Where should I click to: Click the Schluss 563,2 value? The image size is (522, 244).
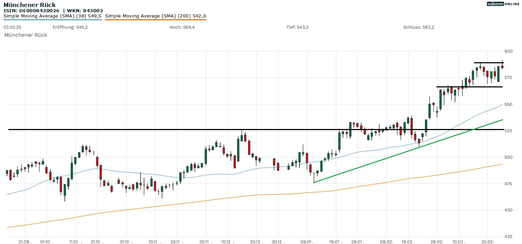click(419, 27)
